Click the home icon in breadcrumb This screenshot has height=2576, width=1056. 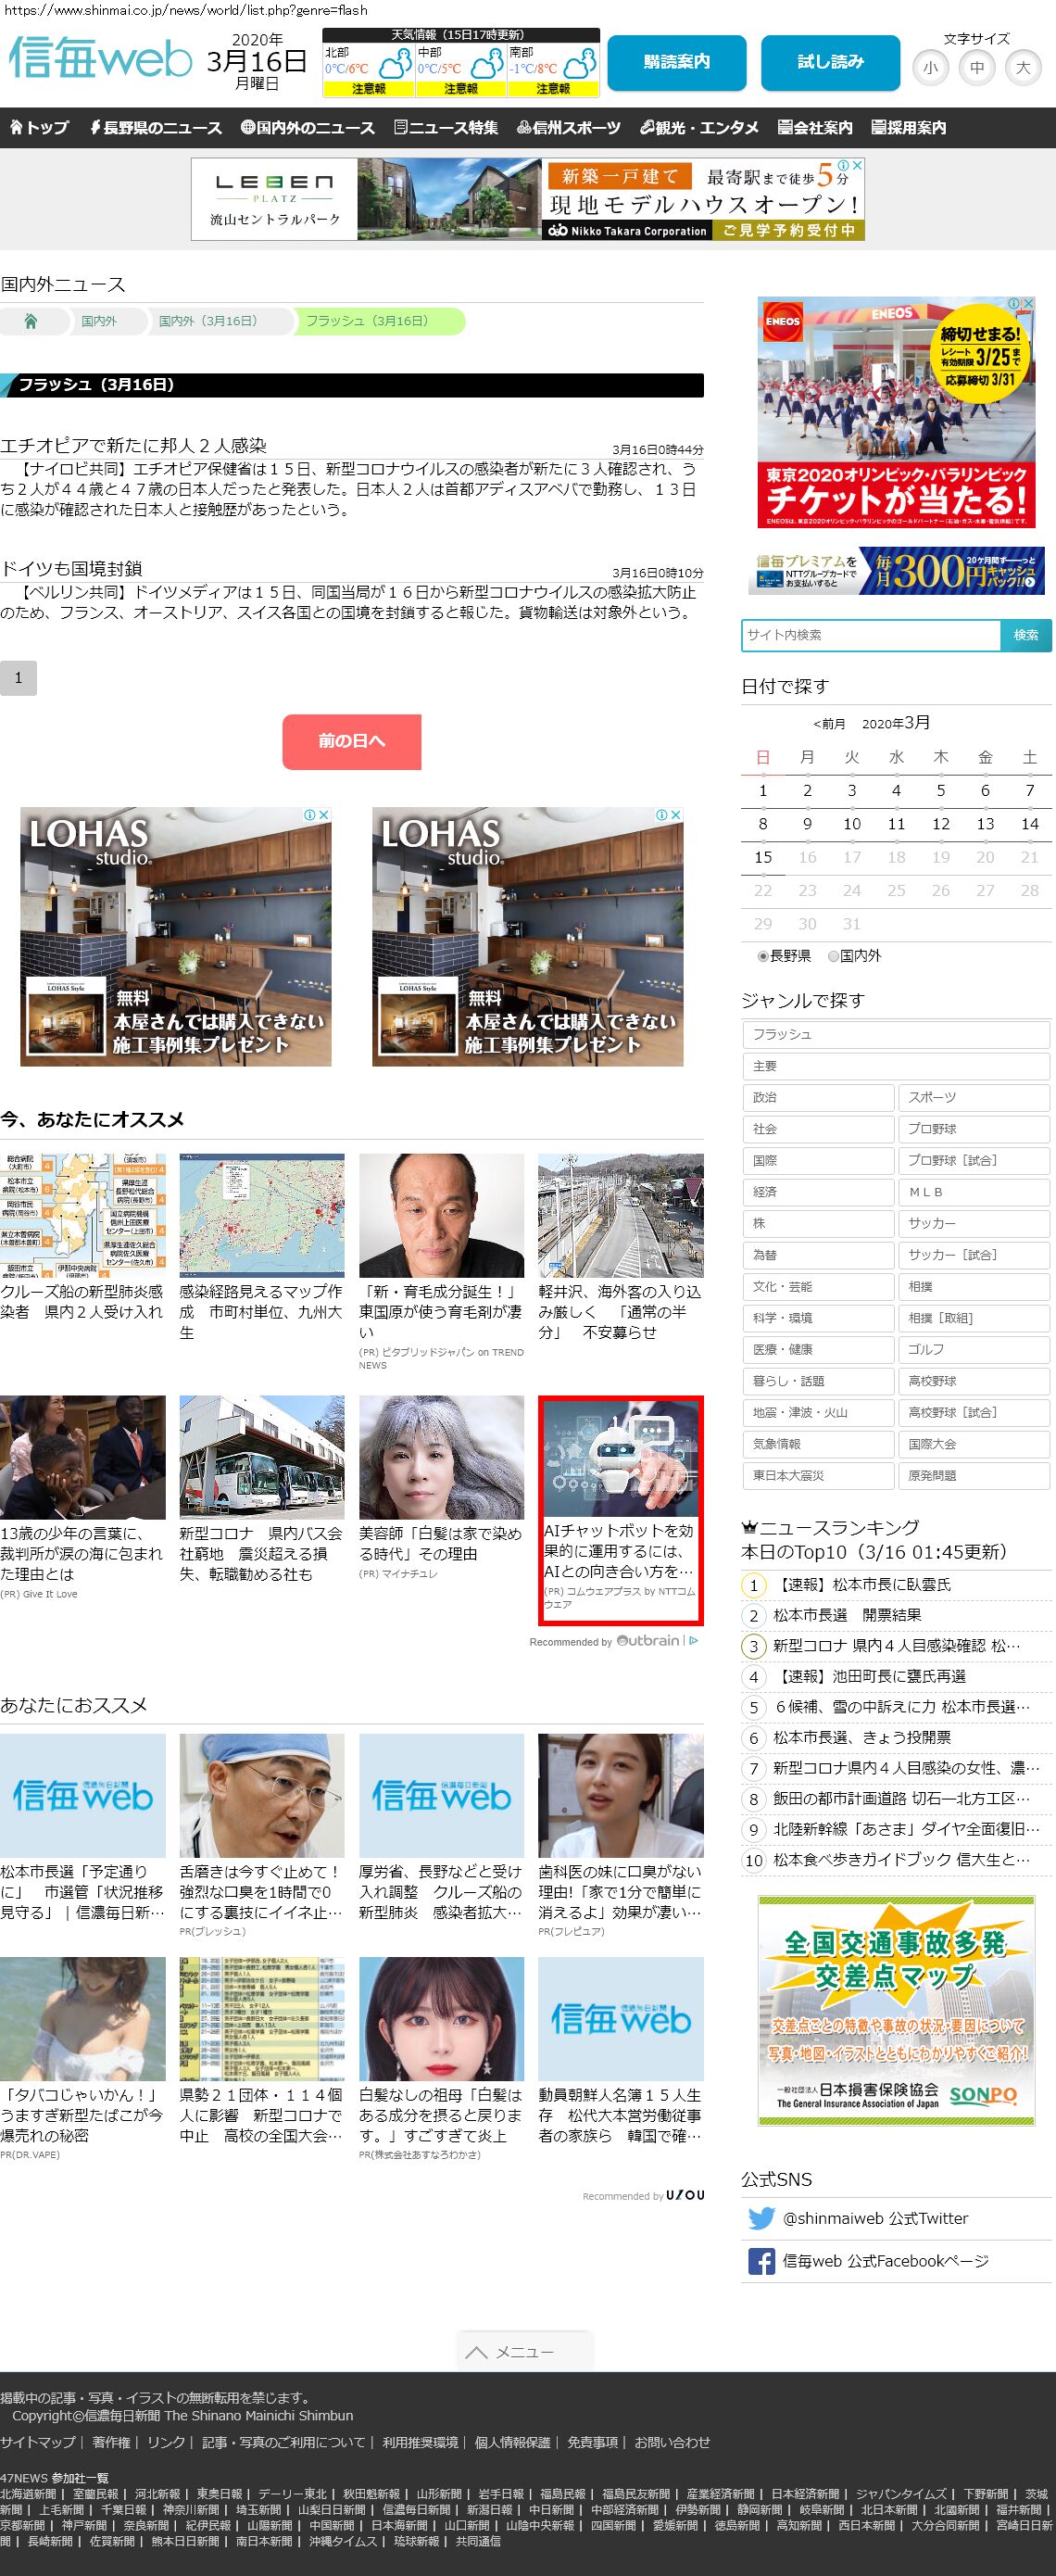click(x=31, y=321)
